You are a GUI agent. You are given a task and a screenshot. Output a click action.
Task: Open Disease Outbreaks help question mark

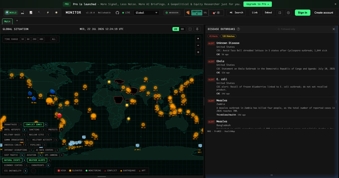coord(238,29)
